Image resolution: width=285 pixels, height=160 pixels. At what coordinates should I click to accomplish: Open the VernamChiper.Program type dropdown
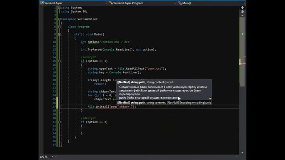click(175, 3)
